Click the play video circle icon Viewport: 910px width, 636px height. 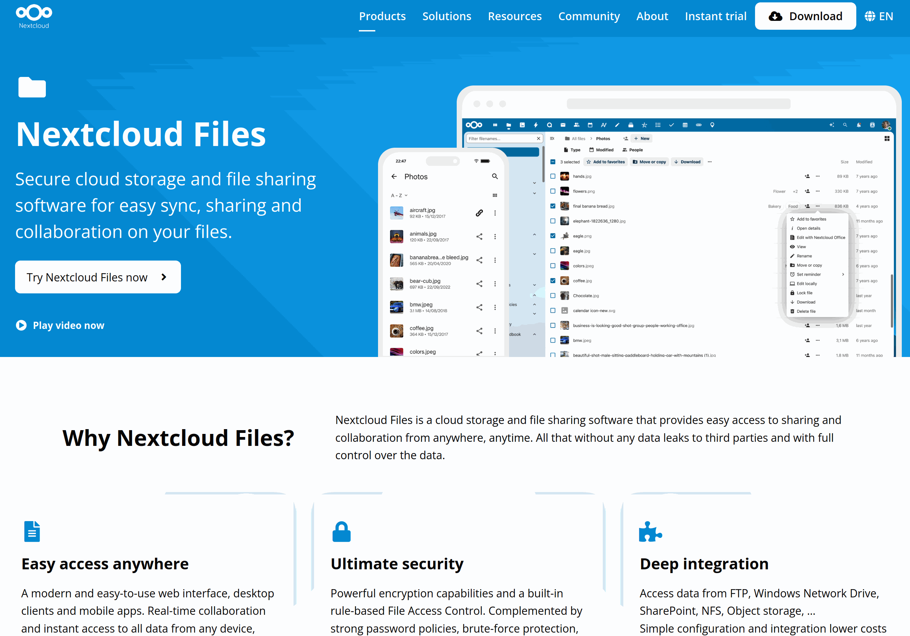(x=21, y=325)
